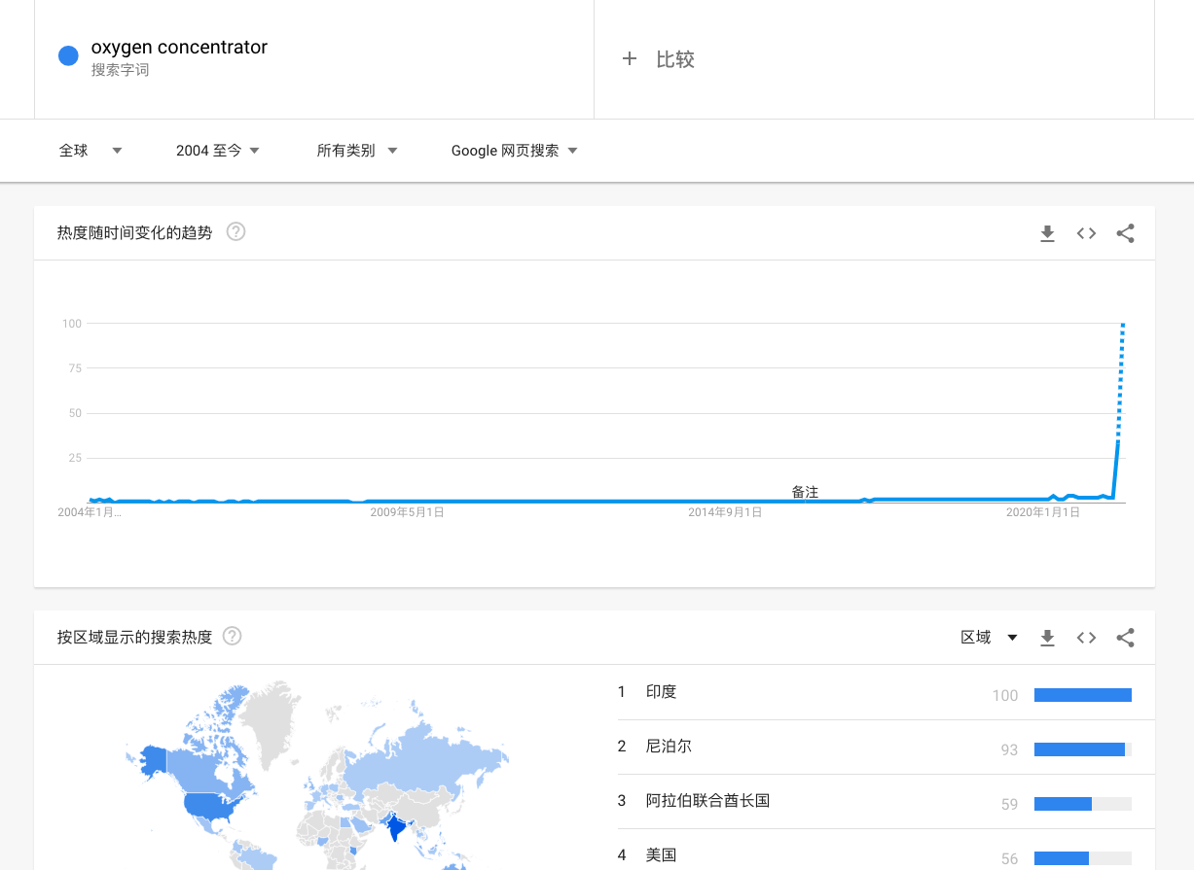
Task: Open the help tooltip beside 按区域显示的搜索热度
Action: [232, 636]
